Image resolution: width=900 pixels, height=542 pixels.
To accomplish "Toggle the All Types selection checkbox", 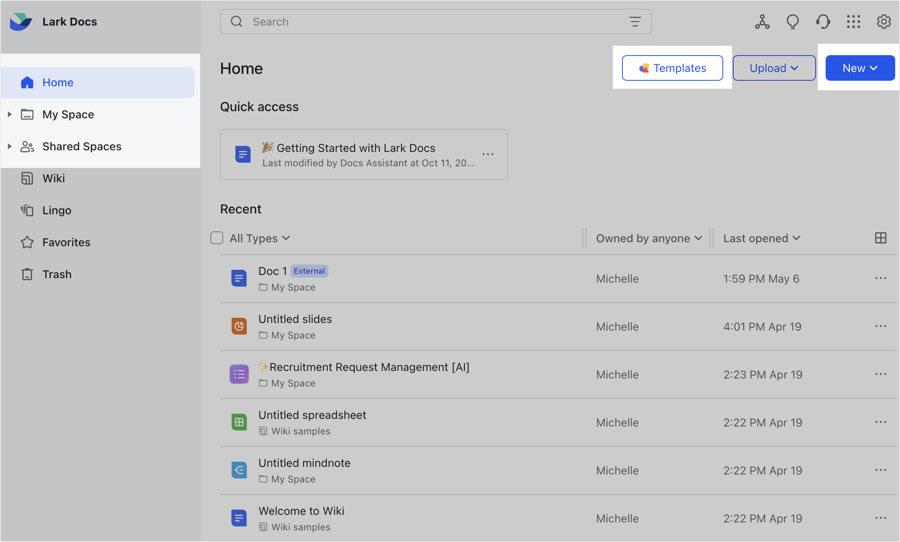I will point(216,238).
